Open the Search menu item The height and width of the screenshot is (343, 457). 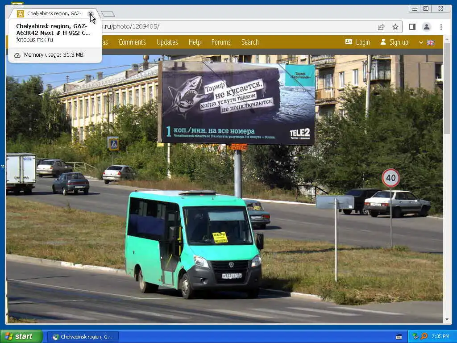tap(250, 42)
